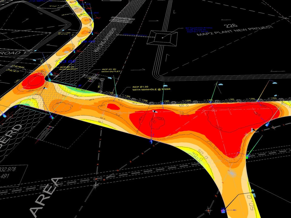Select the RCP WITH MANHOLE @ 9.00M annotation
The image size is (291, 218).
coord(148,88)
